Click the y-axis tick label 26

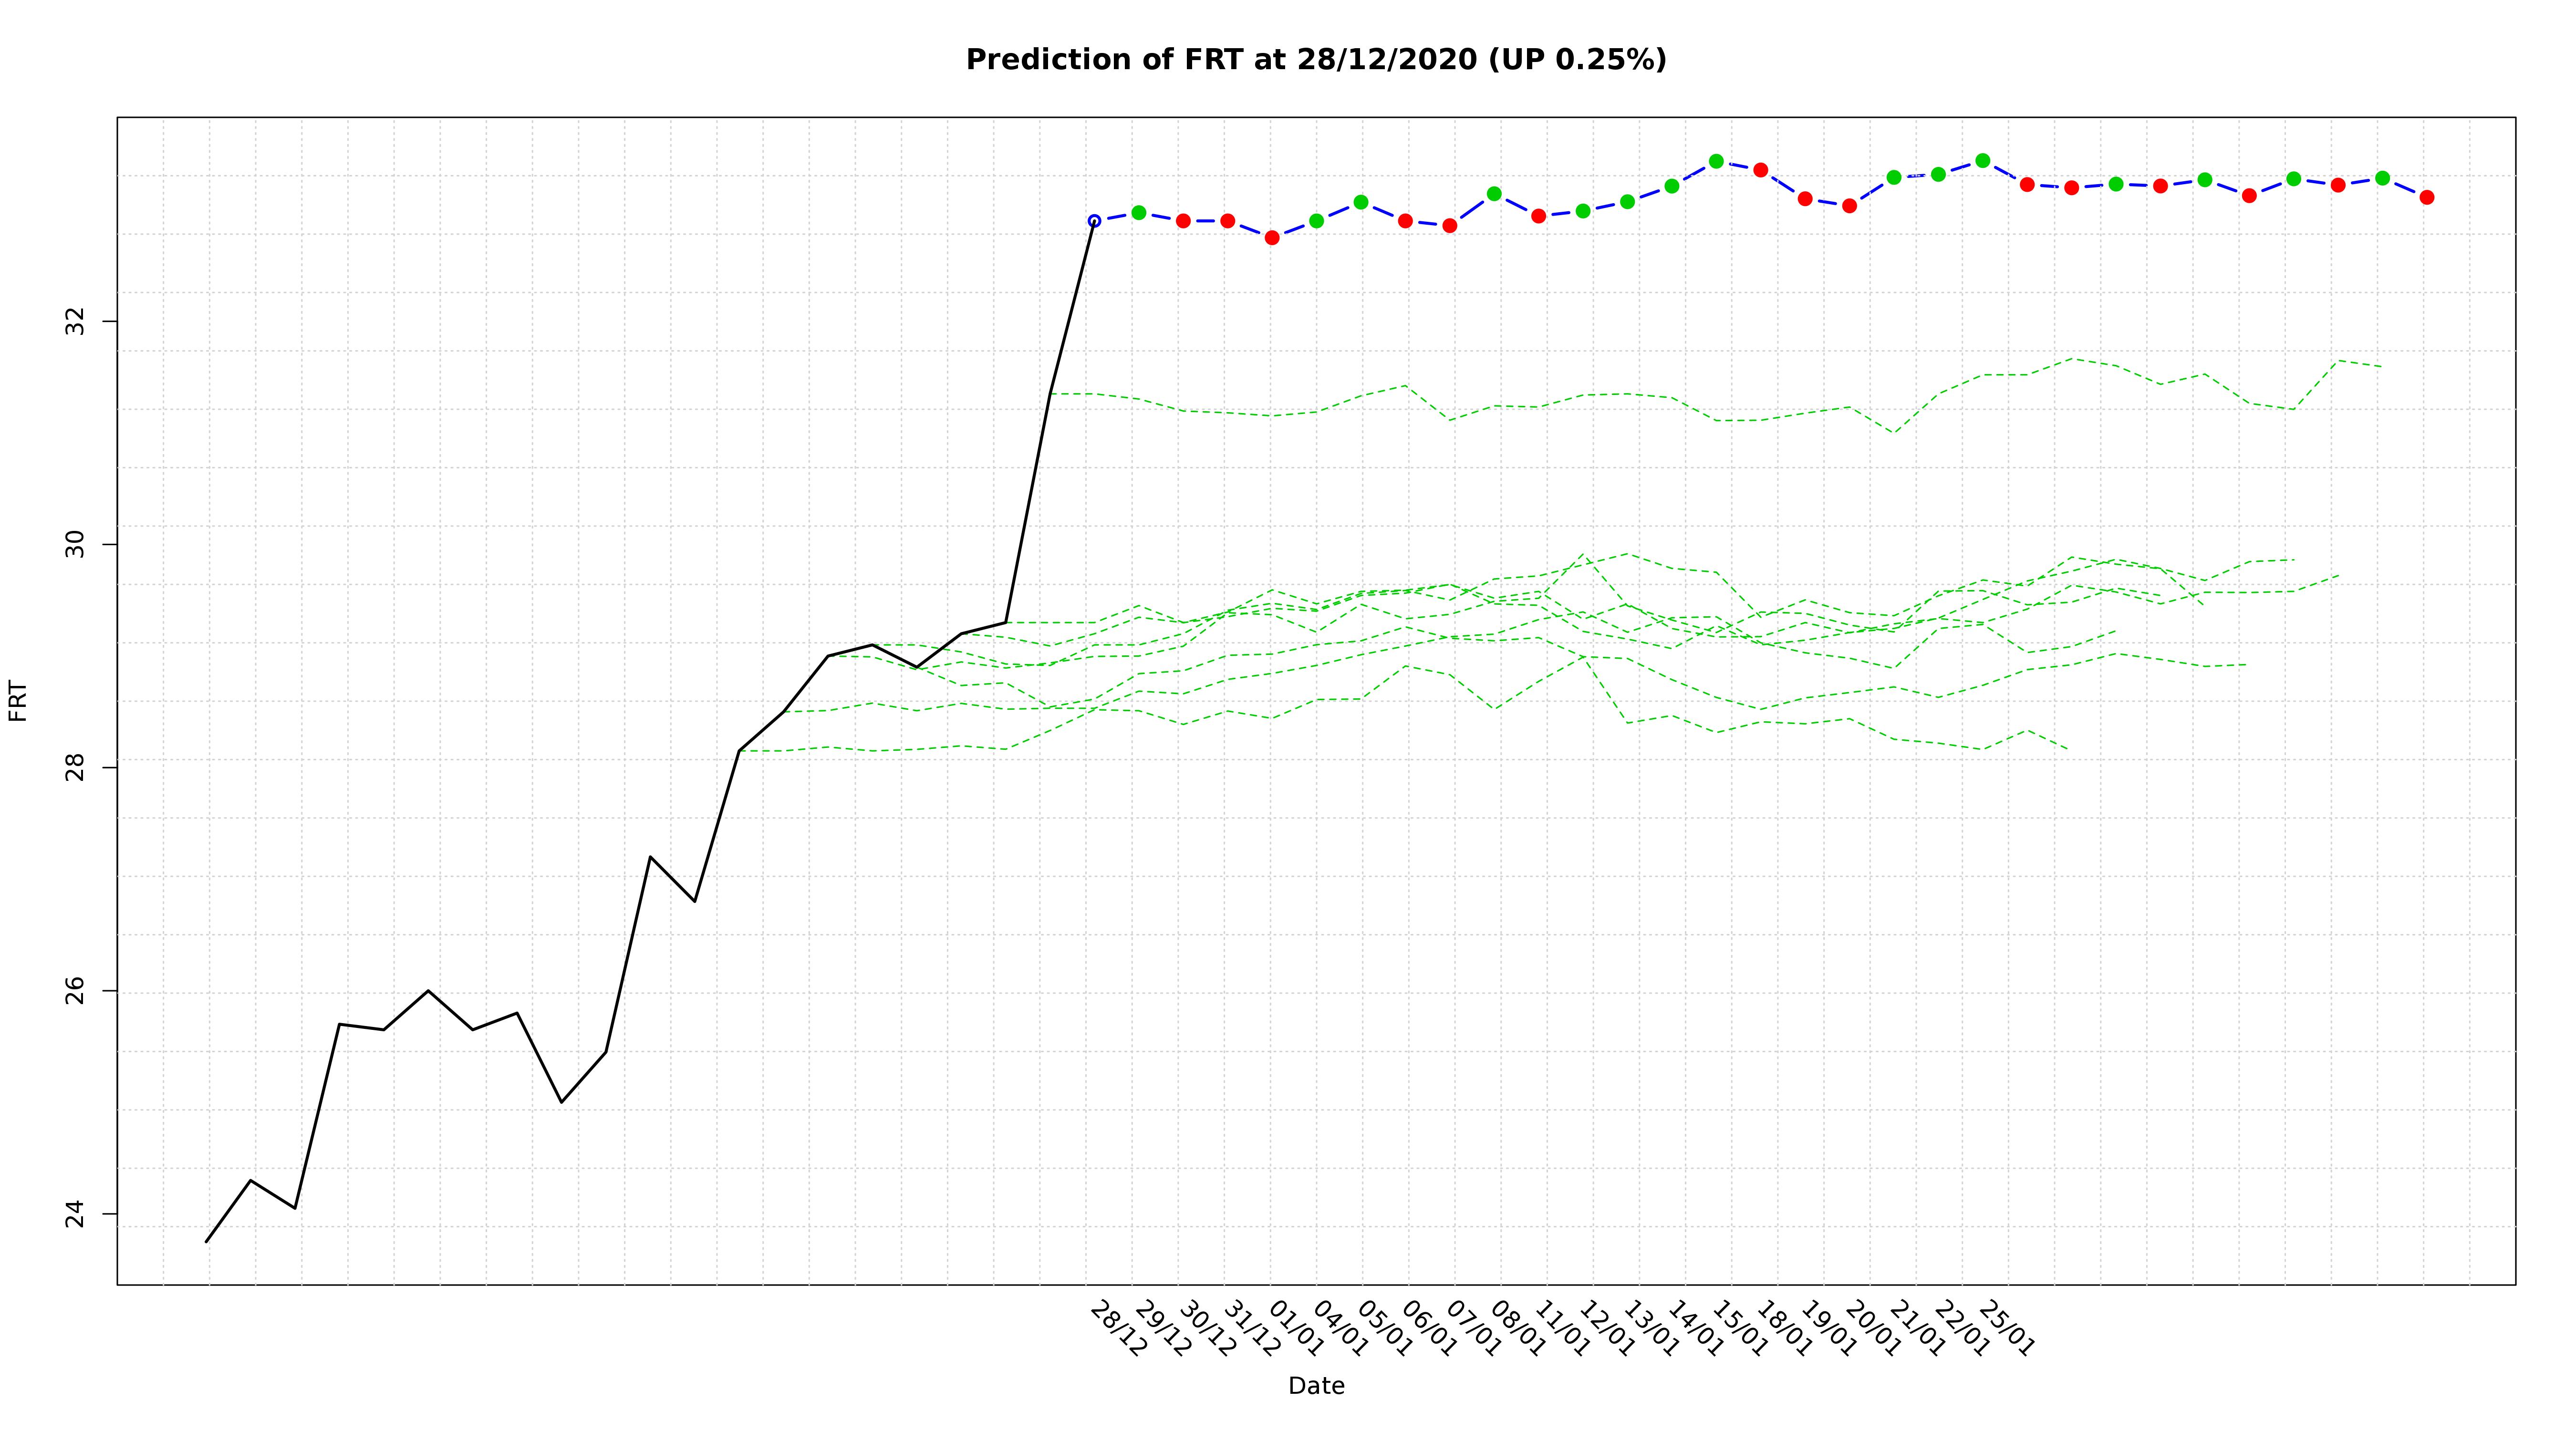pyautogui.click(x=75, y=991)
